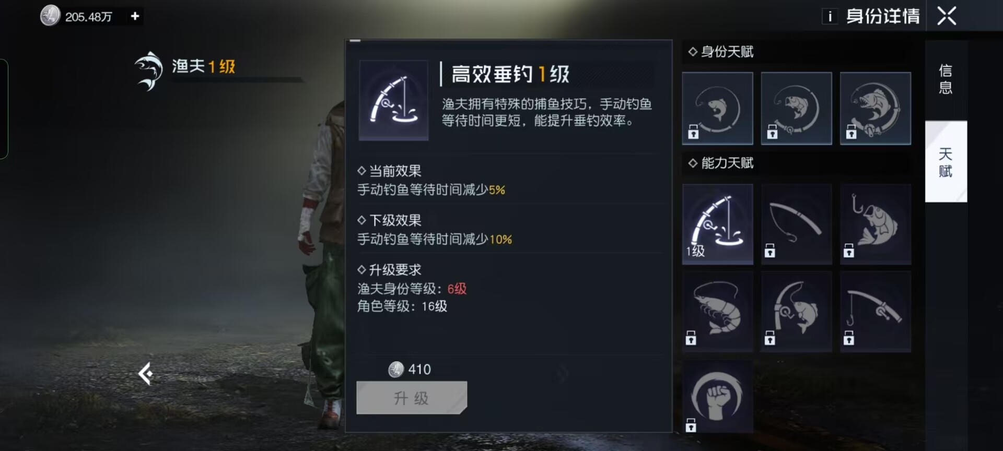
Task: Click the large efficient fishing skill thumbnail
Action: [x=394, y=100]
